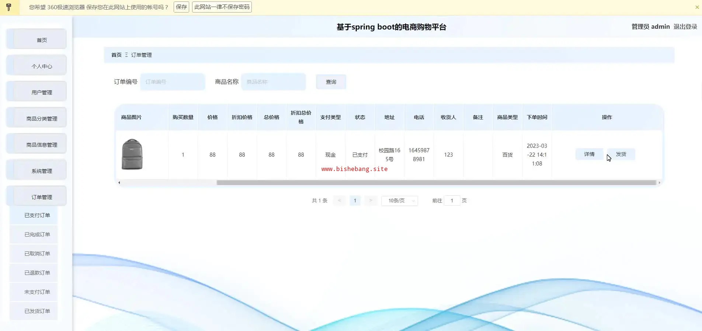Click the 查询 search button
Image resolution: width=702 pixels, height=331 pixels.
pos(331,82)
